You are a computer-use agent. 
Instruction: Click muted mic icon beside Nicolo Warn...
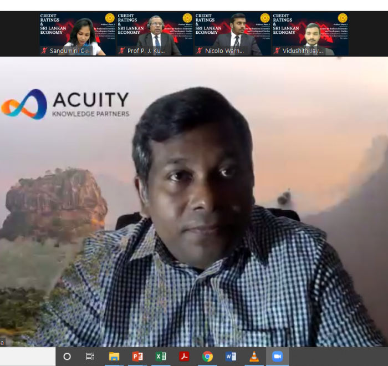coord(200,50)
